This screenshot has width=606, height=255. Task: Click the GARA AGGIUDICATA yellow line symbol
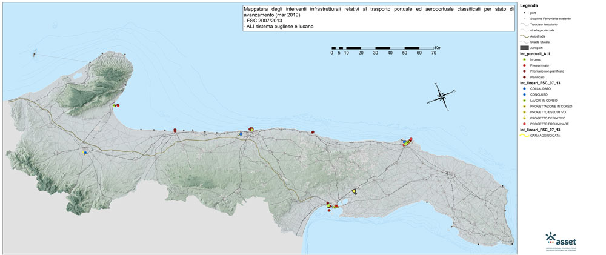524,136
